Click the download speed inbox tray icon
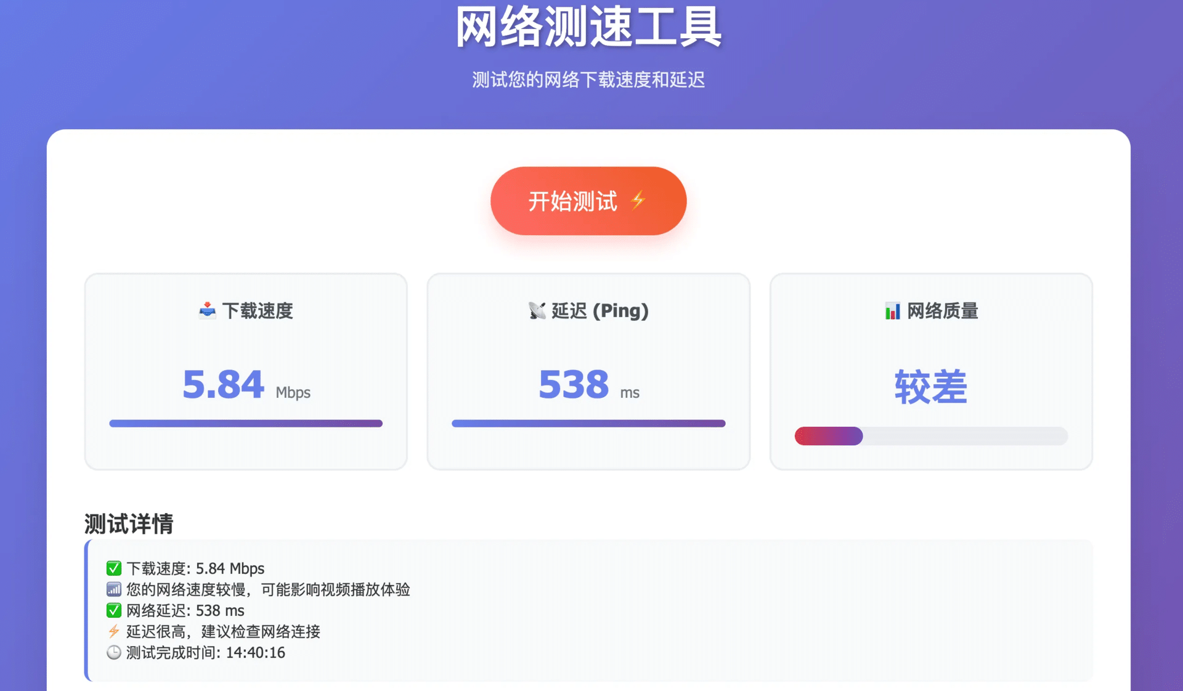This screenshot has width=1183, height=691. 208,311
